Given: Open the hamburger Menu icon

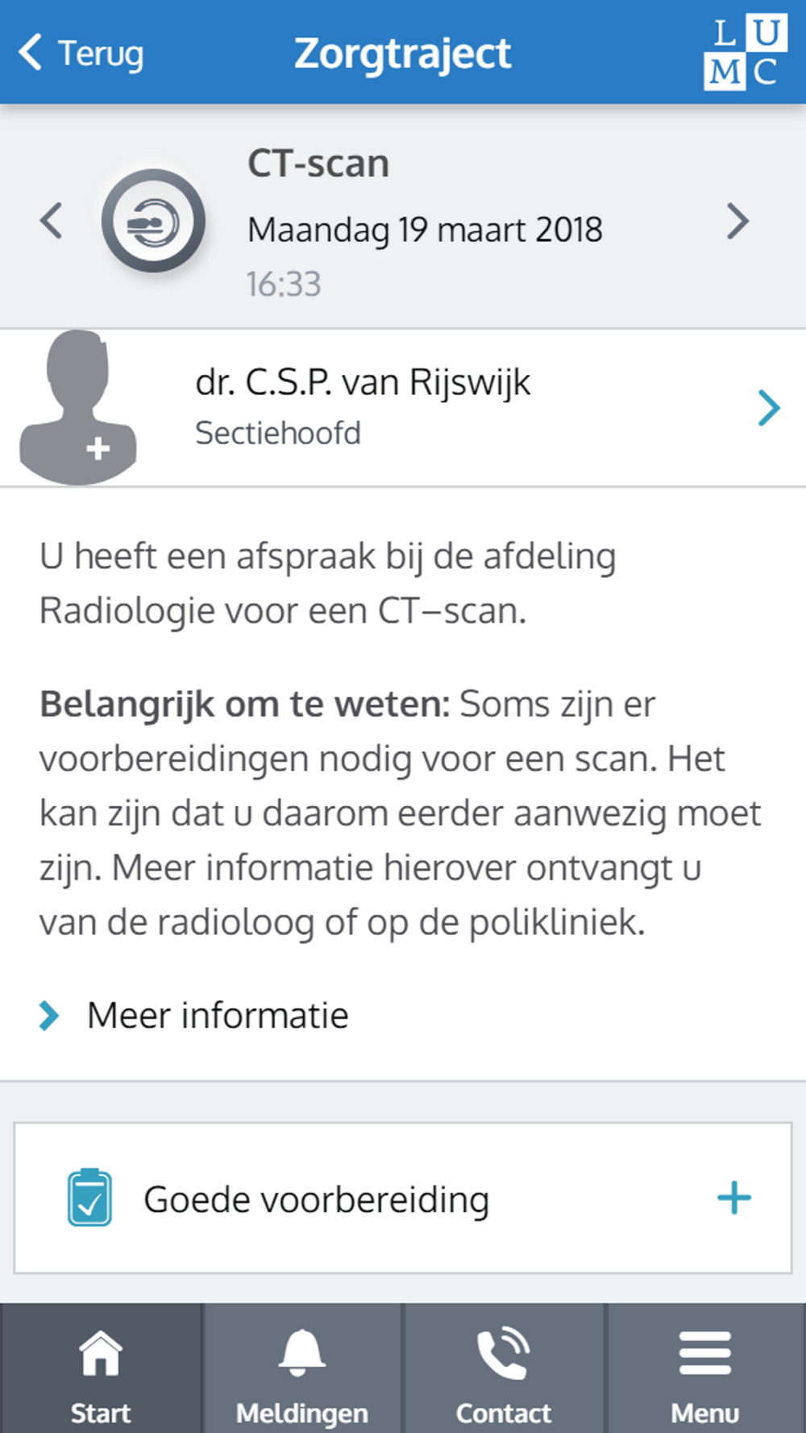Looking at the screenshot, I should pyautogui.click(x=705, y=1352).
